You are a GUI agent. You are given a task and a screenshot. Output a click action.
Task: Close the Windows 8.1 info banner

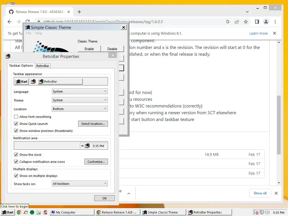(274, 33)
